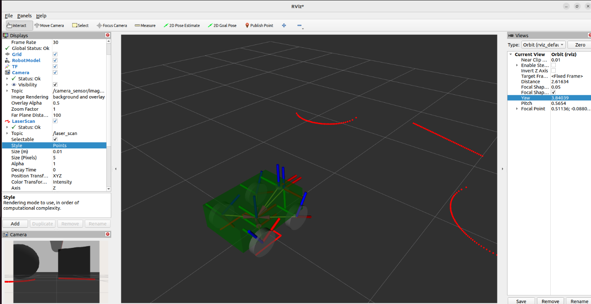Click the Frame Rate value 30

tap(79, 42)
